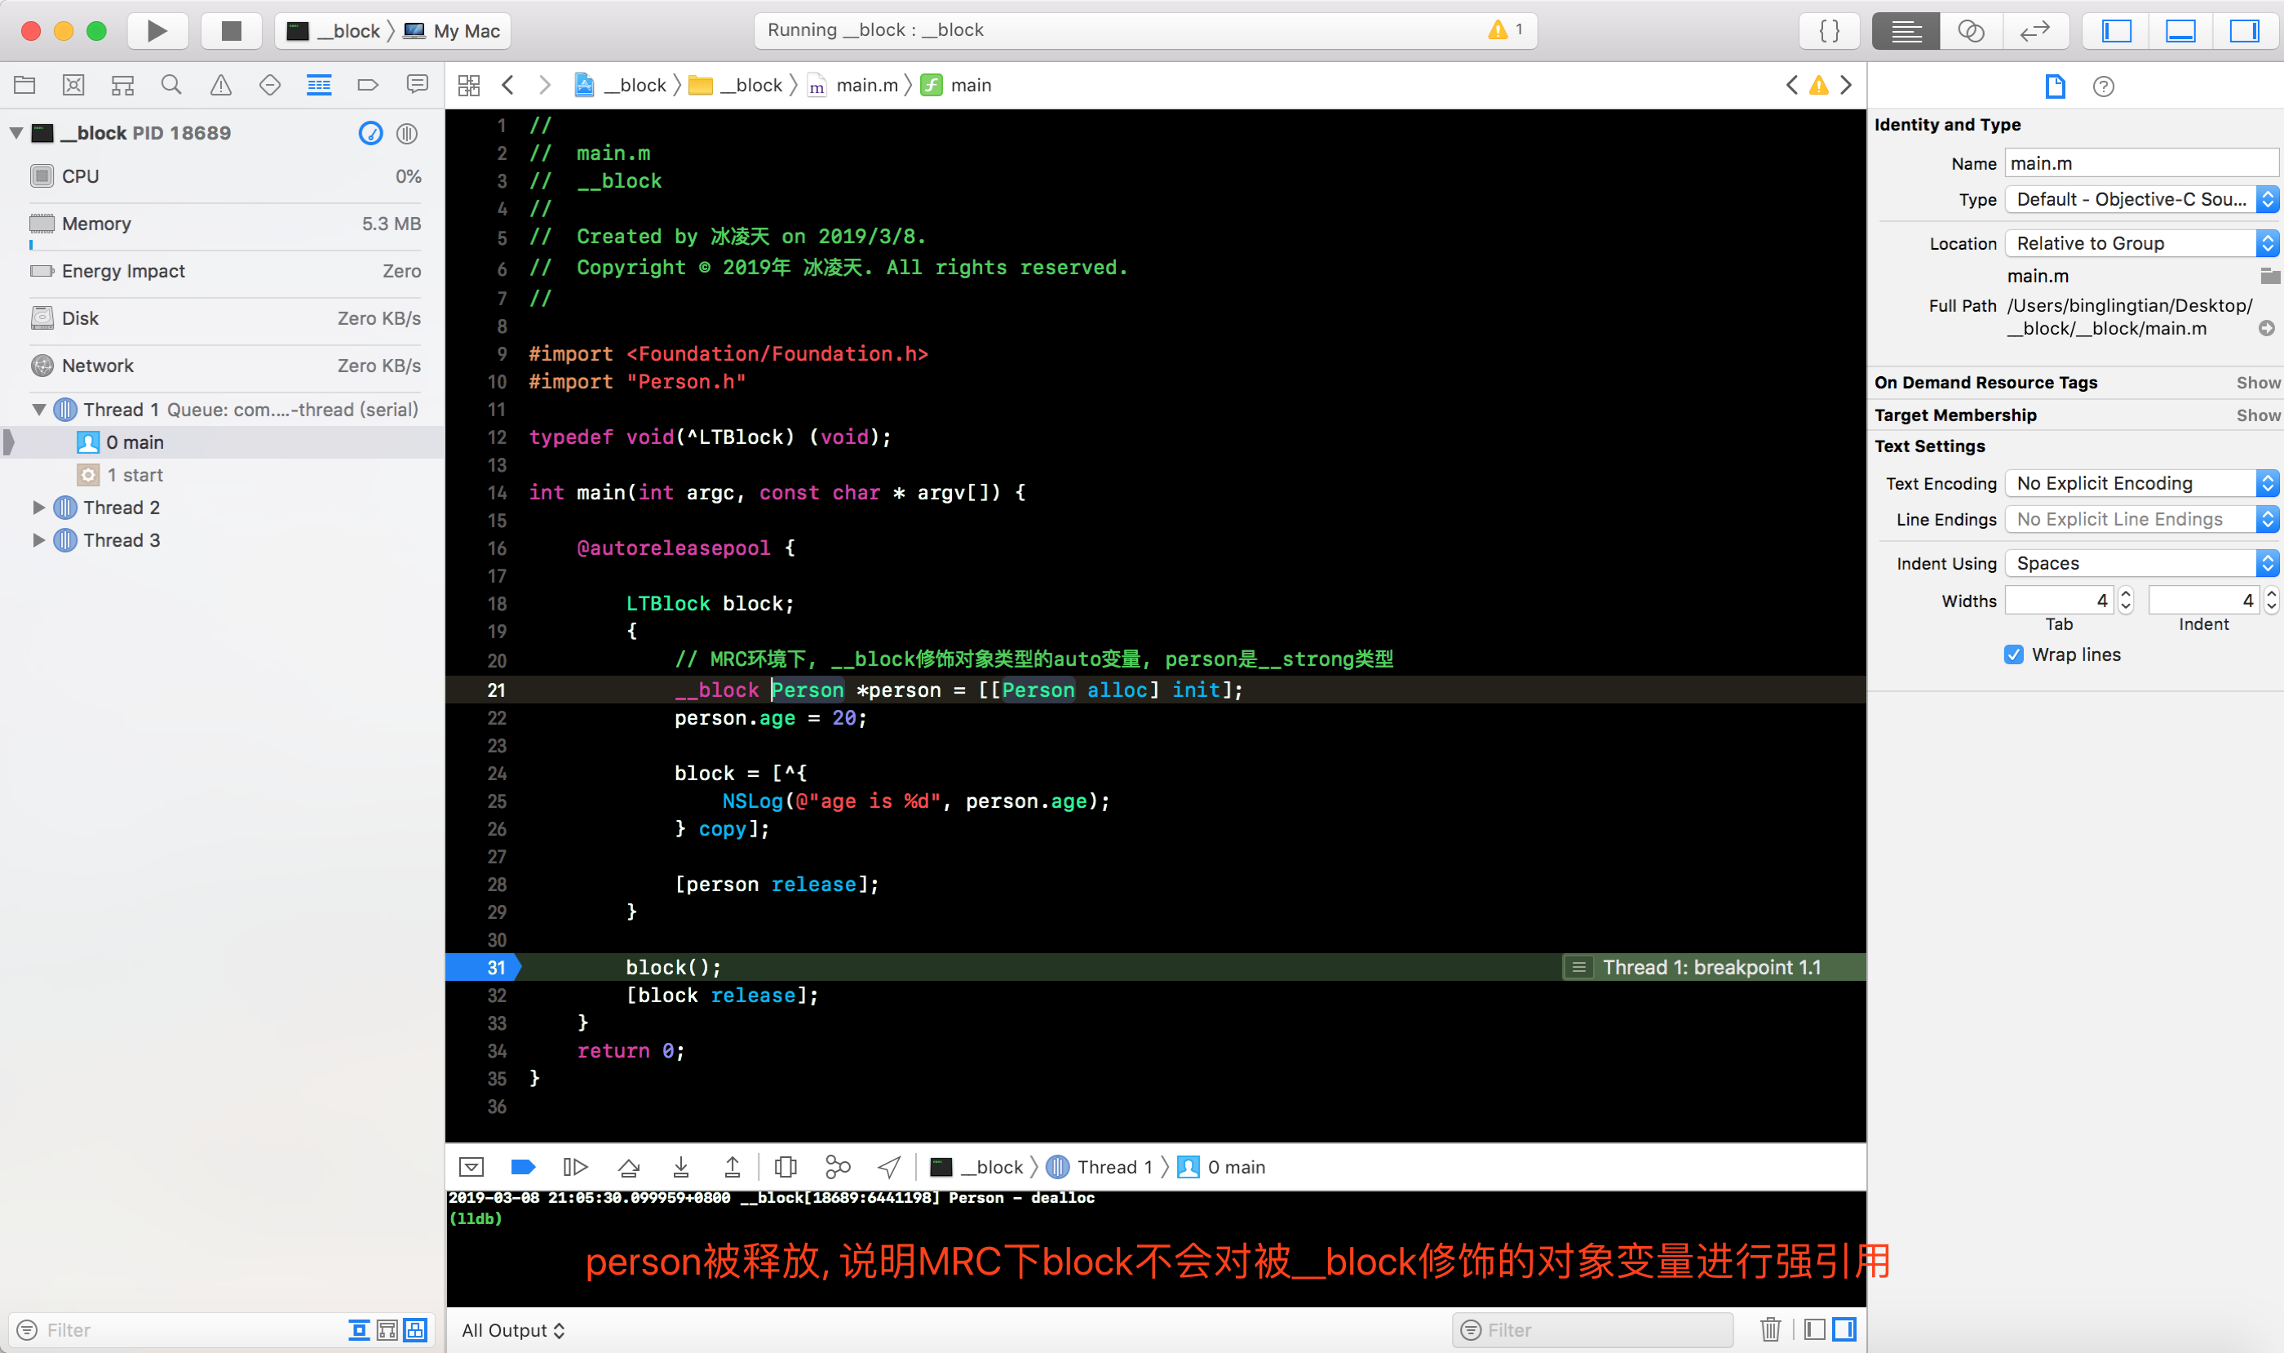This screenshot has height=1353, width=2284.
Task: Select the Network gauge
Action: (x=226, y=366)
